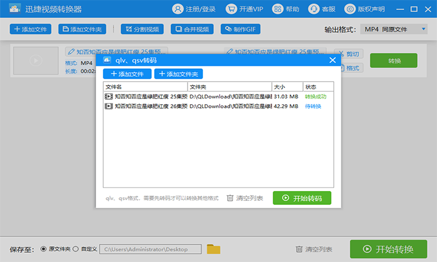Click the 31.03 MB size cell
This screenshot has width=437, height=262.
[x=286, y=97]
